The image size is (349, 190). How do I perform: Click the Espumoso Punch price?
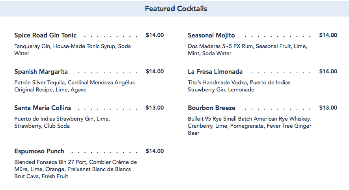155,151
